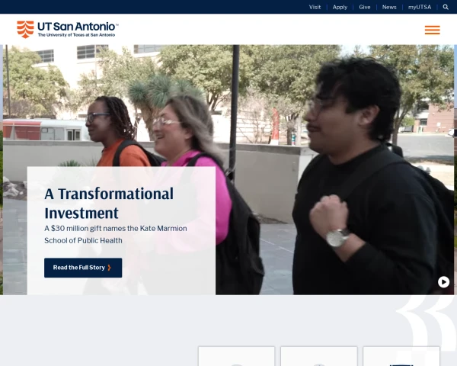Open the myUTSA link

[x=420, y=7]
